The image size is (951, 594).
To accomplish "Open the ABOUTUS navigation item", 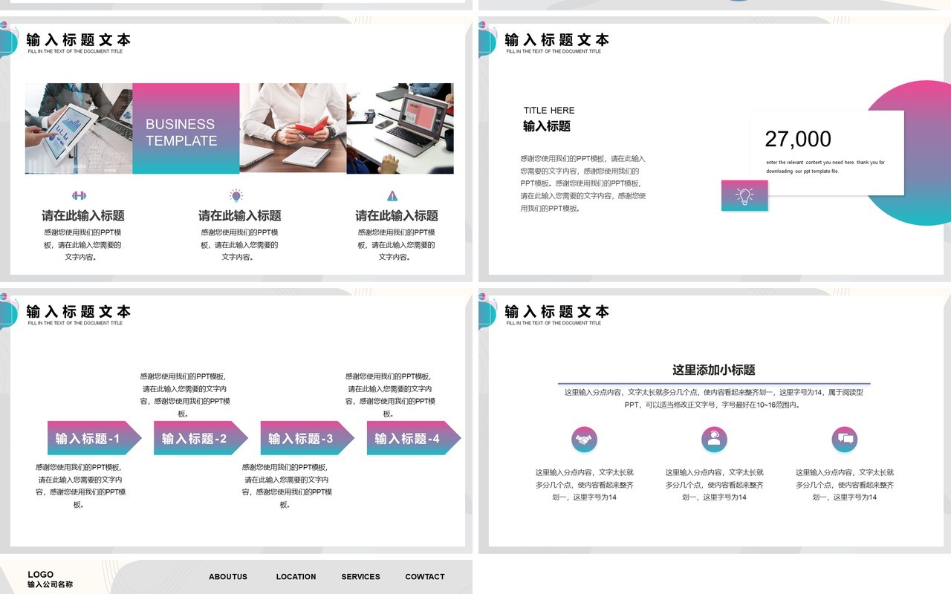I will (x=228, y=576).
